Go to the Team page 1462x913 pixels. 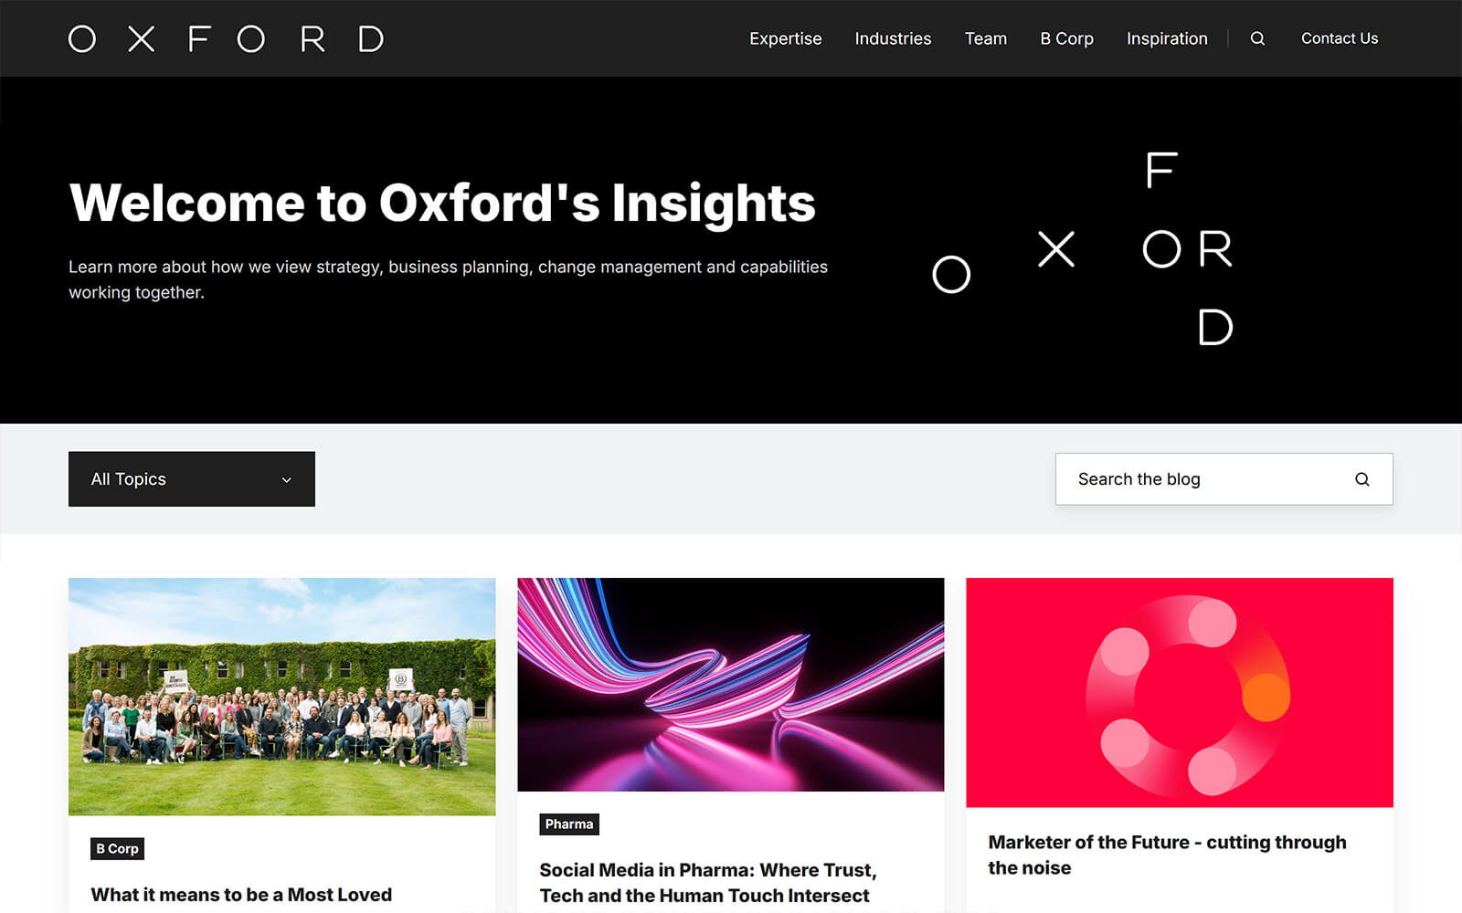pyautogui.click(x=985, y=38)
